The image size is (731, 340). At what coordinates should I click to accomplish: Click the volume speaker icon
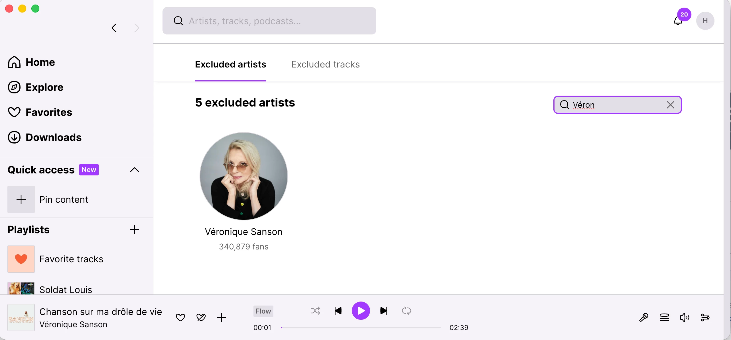(684, 317)
